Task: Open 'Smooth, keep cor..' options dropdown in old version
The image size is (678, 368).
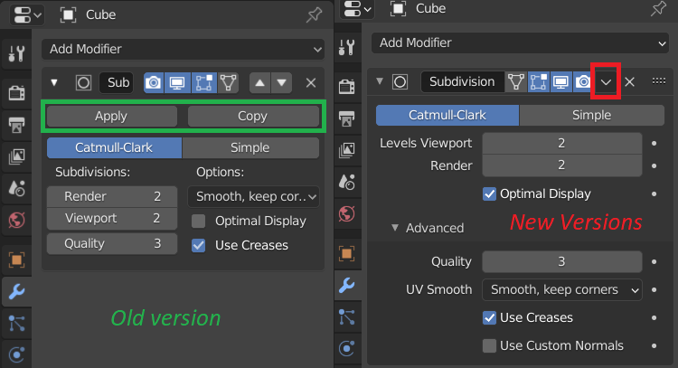Action: [253, 197]
